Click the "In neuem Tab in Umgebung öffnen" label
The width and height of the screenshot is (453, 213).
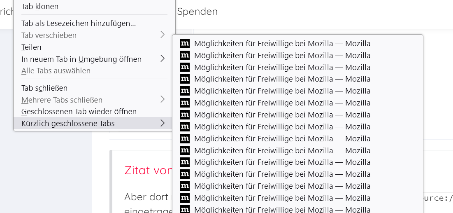[x=81, y=59]
